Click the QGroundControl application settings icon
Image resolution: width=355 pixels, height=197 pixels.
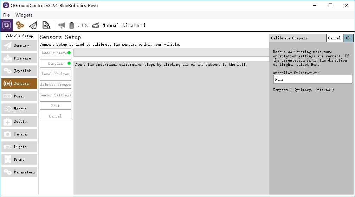[x=7, y=25]
